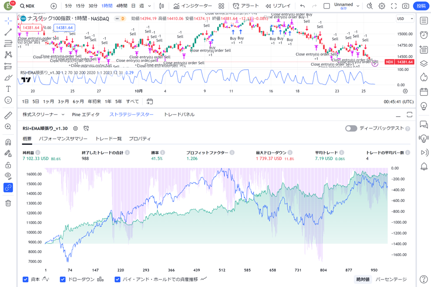Open the alerts panel bell icon

424,166
